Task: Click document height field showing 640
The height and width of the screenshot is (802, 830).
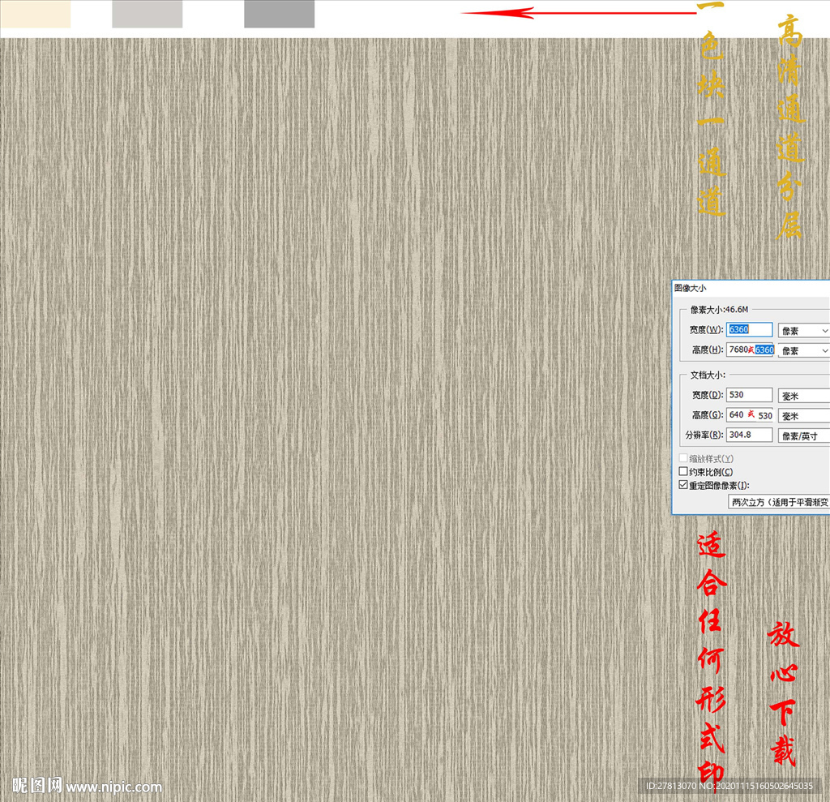Action: 749,415
